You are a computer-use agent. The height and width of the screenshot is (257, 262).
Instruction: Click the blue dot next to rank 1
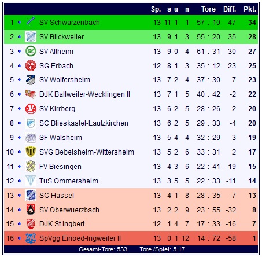pos(19,23)
